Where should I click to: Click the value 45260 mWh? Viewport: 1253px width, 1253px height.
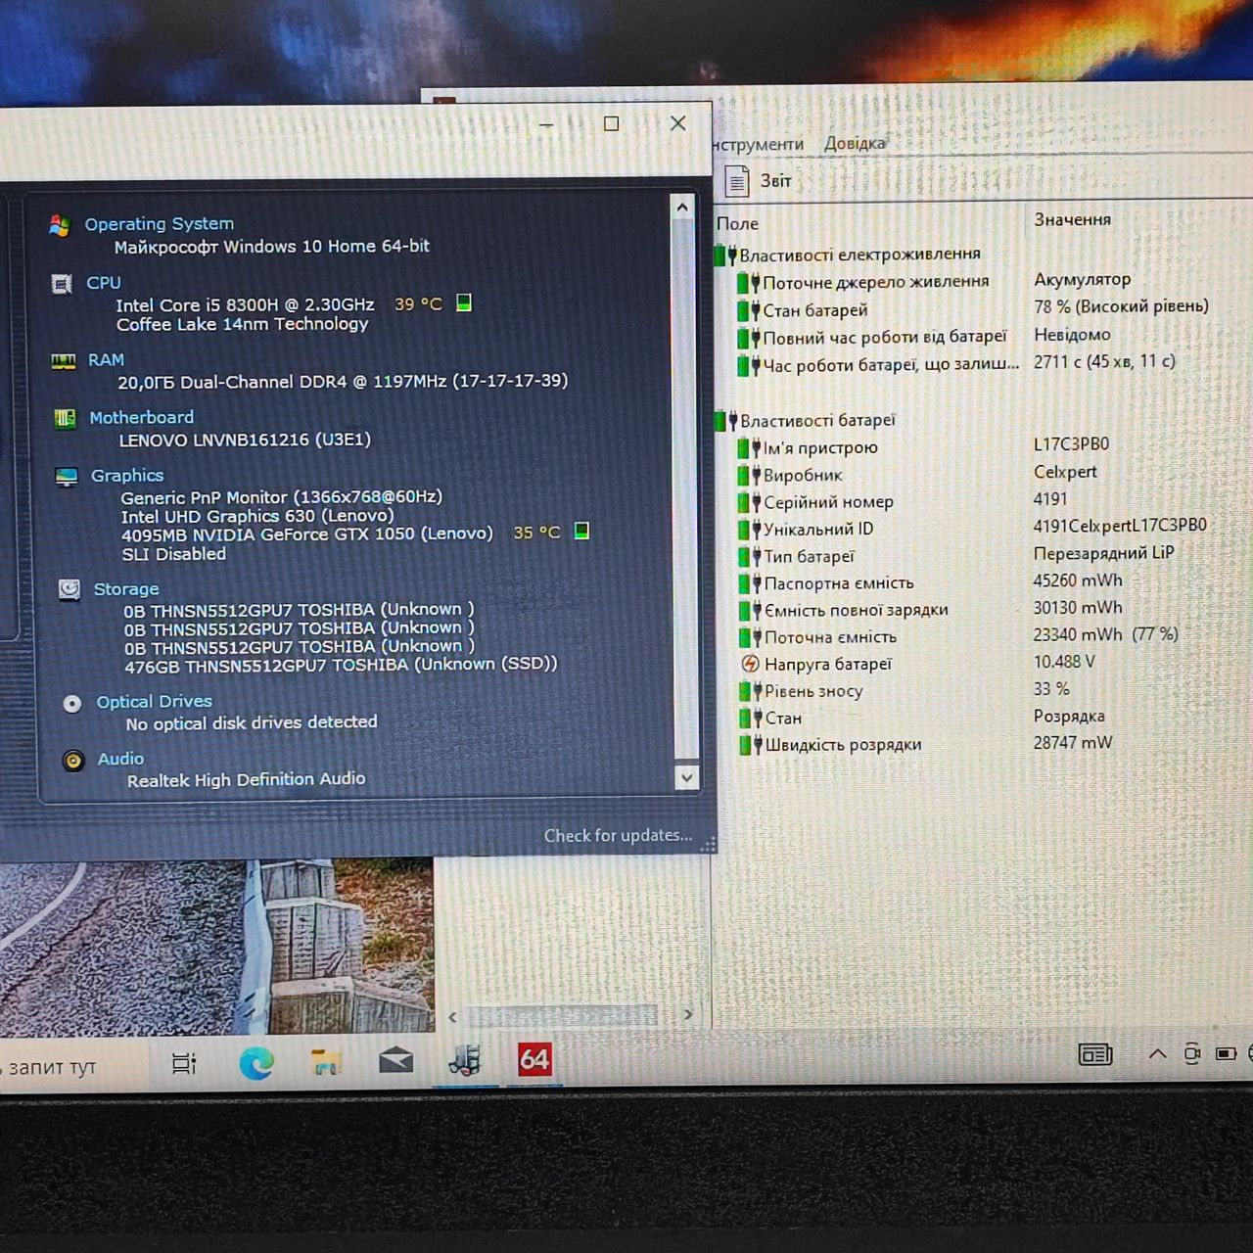1078,580
